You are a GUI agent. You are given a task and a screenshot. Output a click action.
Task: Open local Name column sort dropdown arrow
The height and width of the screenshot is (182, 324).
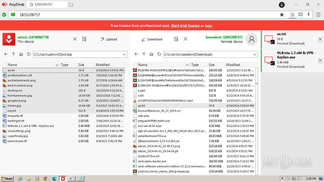pyautogui.click(x=57, y=65)
